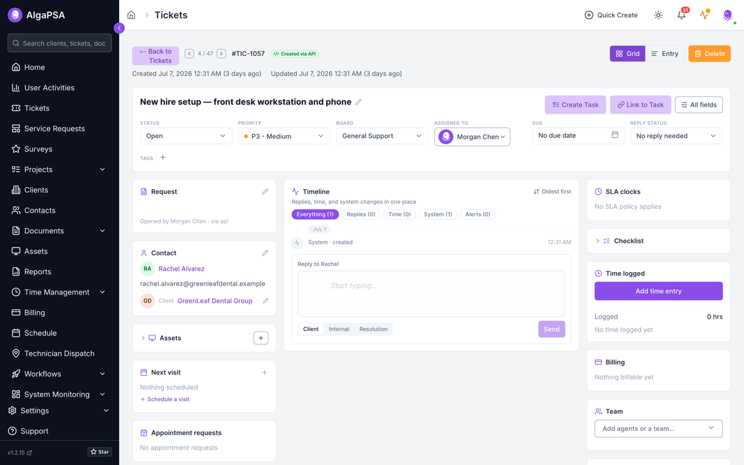Add next visit with plus icon
This screenshot has width=744, height=465.
(x=265, y=373)
